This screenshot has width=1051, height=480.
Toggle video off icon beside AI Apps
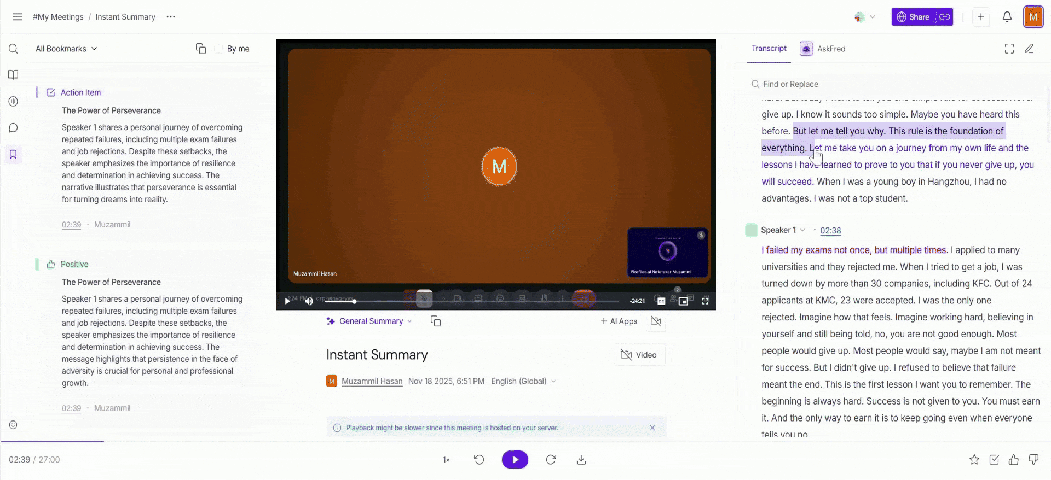click(x=656, y=321)
